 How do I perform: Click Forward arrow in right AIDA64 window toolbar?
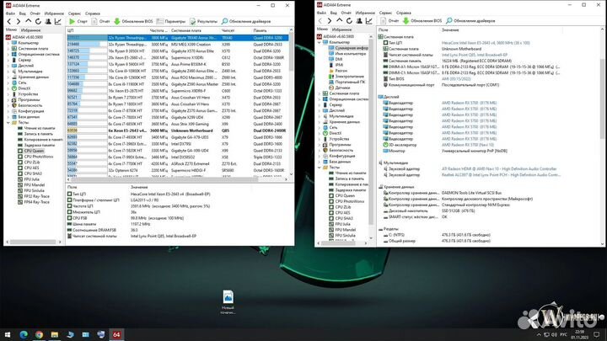tap(330, 20)
